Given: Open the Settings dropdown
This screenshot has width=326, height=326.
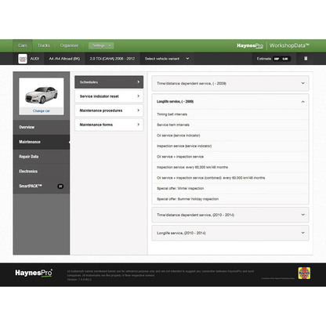Looking at the screenshot, I should coord(101,45).
